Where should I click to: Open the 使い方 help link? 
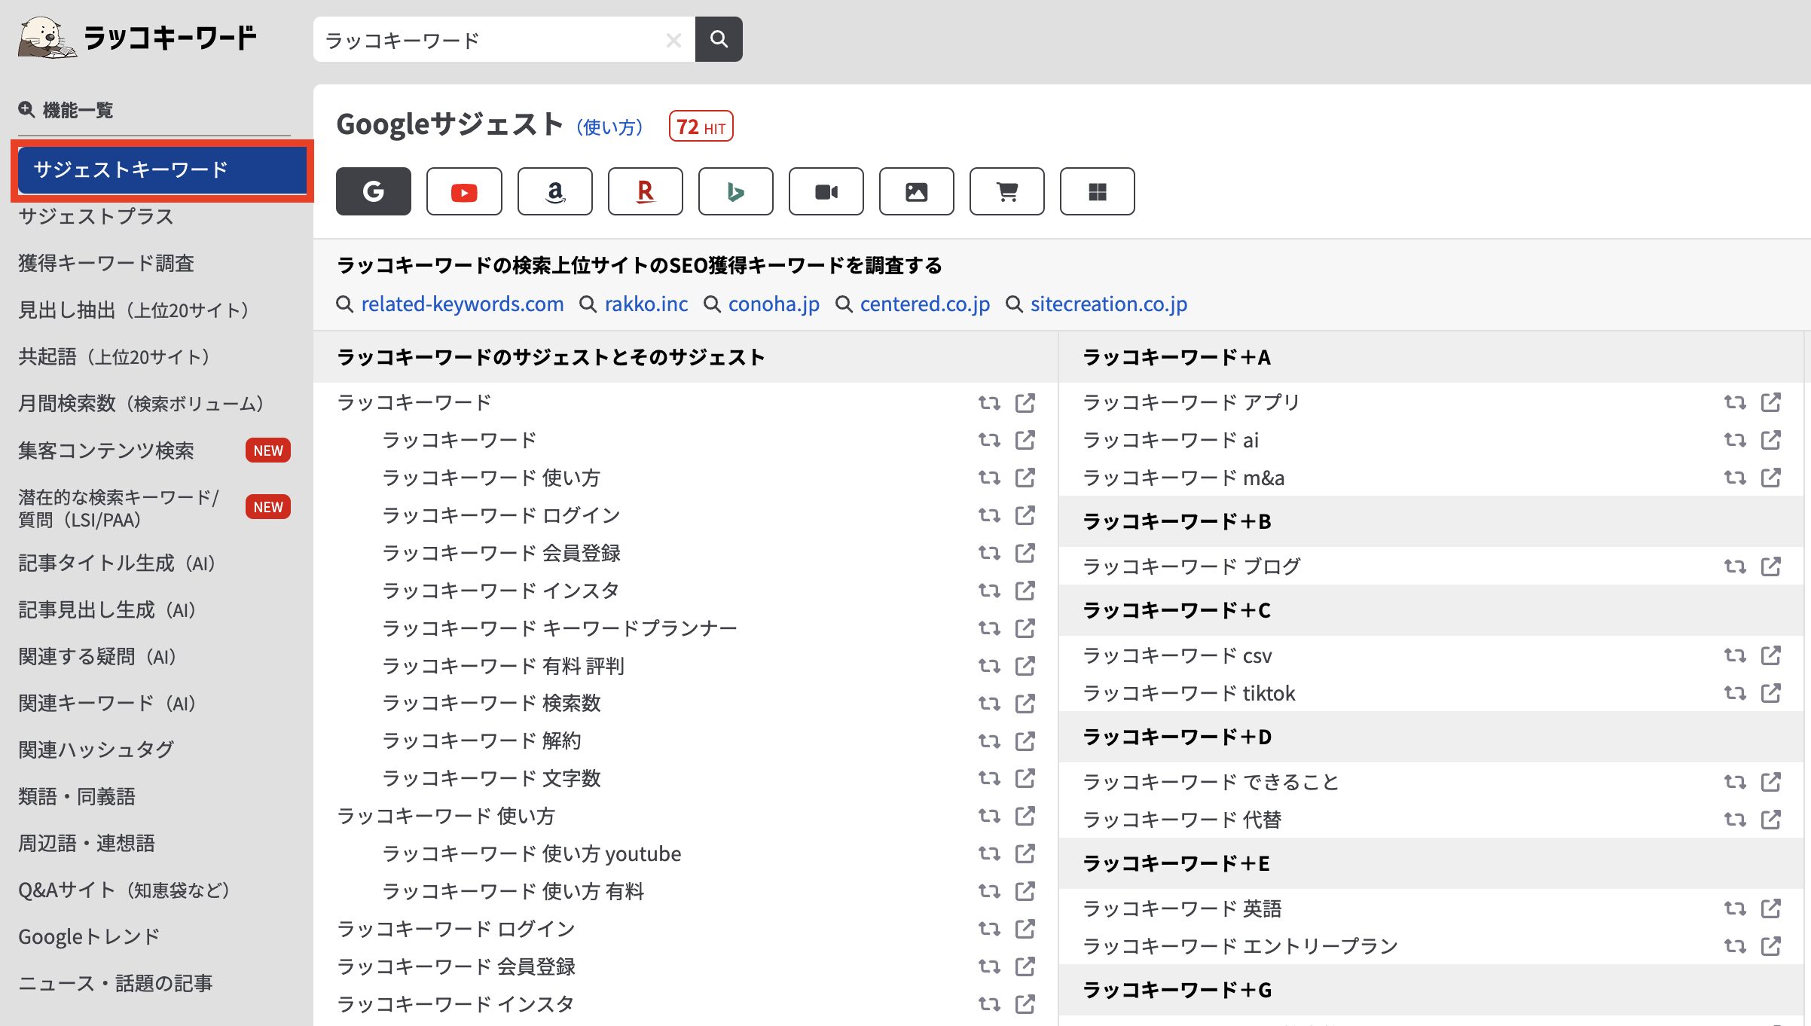(609, 127)
